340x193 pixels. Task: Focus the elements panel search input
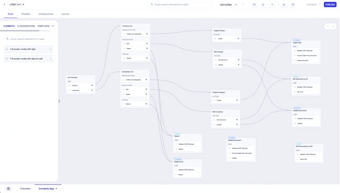[x=29, y=39]
